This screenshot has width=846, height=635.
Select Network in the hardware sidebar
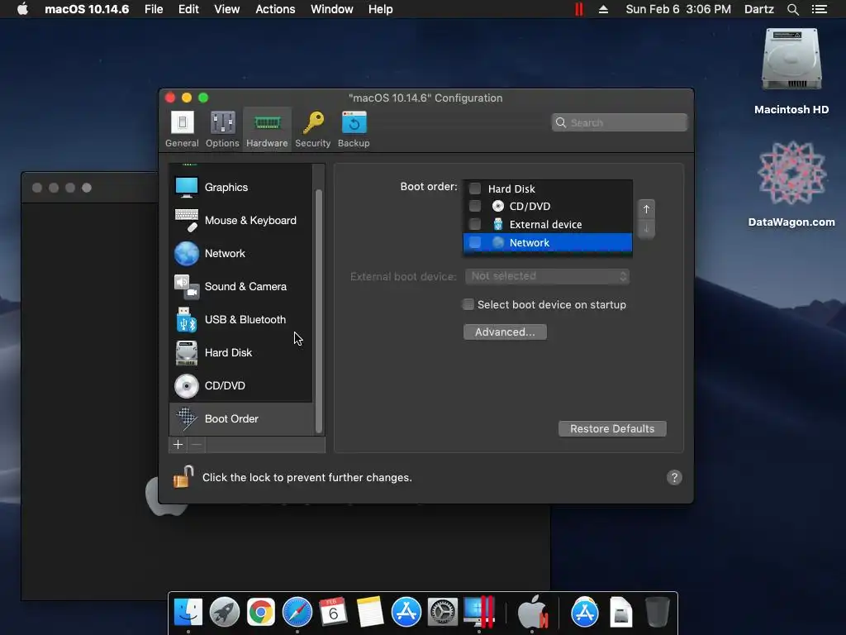point(240,253)
